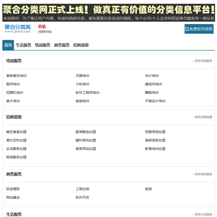This screenshot has height=217, width=217.
Task: Open the 生活服务加盟 category
Action: point(16,149)
